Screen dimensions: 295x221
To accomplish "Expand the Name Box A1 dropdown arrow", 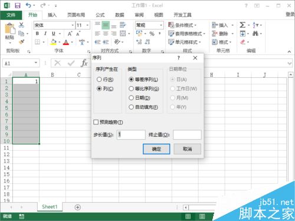I will tap(36, 63).
